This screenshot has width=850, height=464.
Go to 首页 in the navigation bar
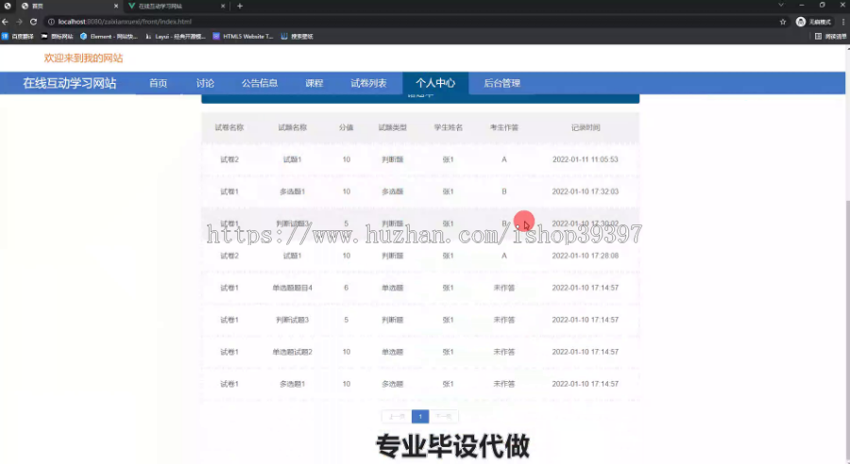[159, 83]
